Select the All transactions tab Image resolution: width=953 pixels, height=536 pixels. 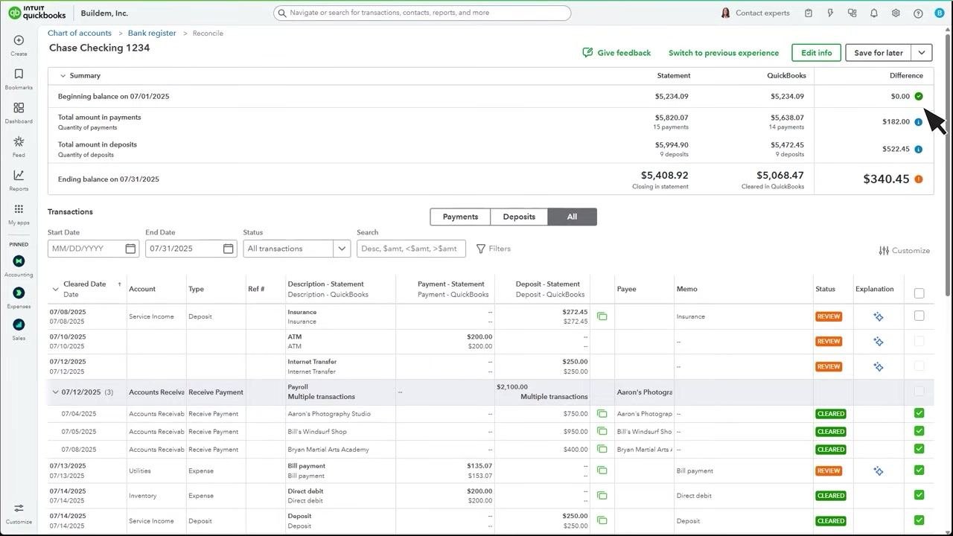coord(572,217)
